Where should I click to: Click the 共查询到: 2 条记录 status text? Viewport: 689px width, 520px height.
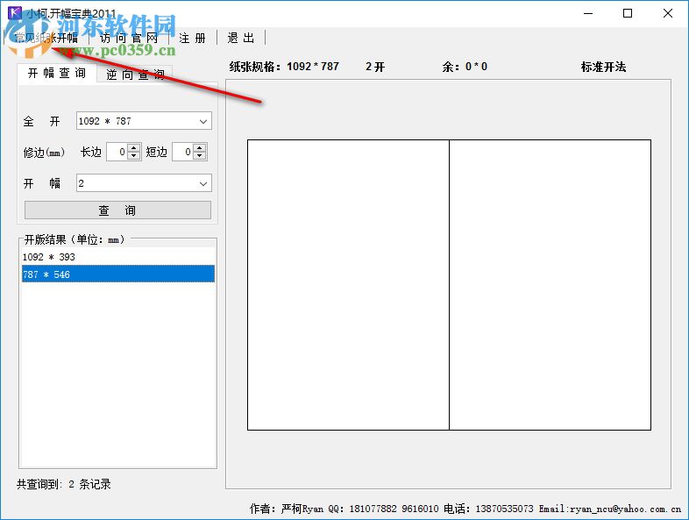[x=64, y=484]
